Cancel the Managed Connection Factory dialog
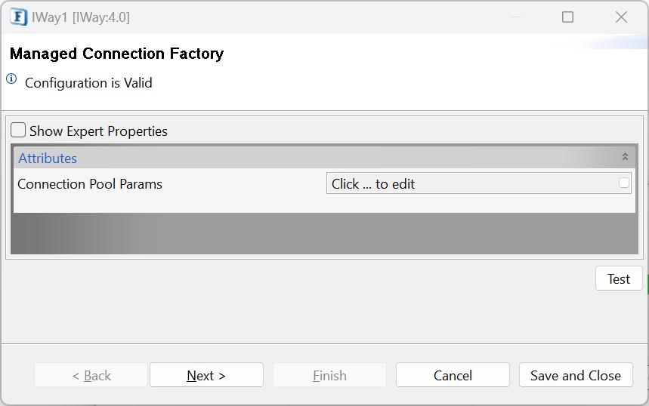 453,375
